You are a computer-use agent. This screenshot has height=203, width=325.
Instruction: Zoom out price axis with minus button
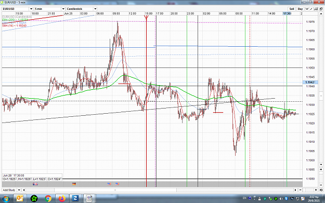tap(321, 185)
